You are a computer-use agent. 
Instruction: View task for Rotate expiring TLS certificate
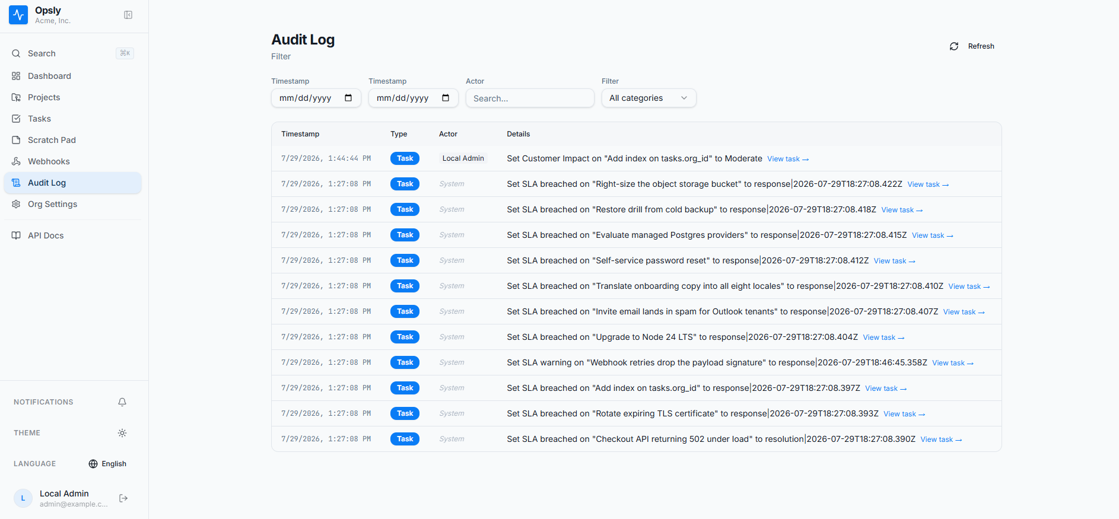[x=904, y=414]
